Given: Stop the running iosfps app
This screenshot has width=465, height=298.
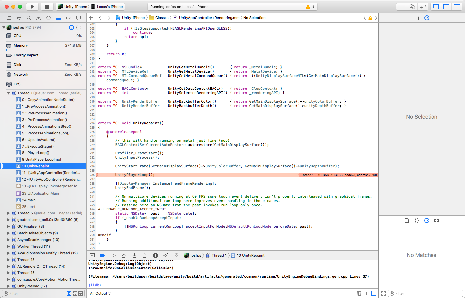Looking at the screenshot, I should (47, 7).
